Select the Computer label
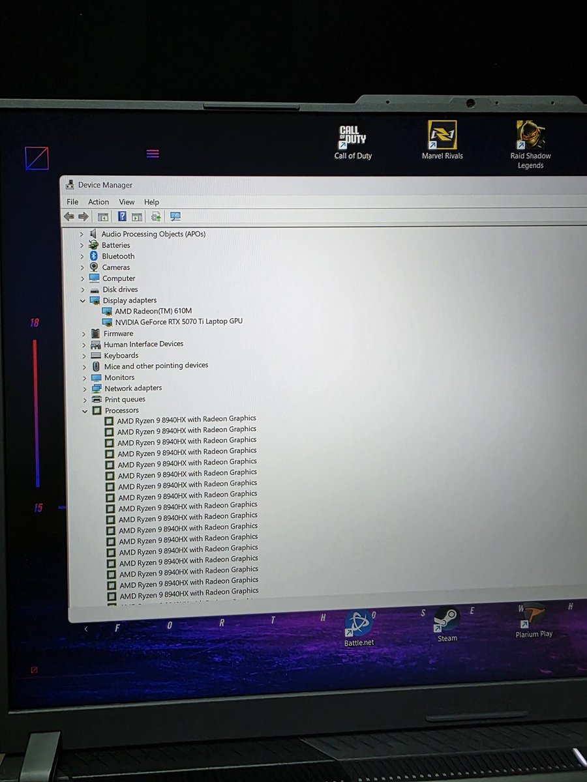Viewport: 587px width, 782px height. tap(119, 278)
